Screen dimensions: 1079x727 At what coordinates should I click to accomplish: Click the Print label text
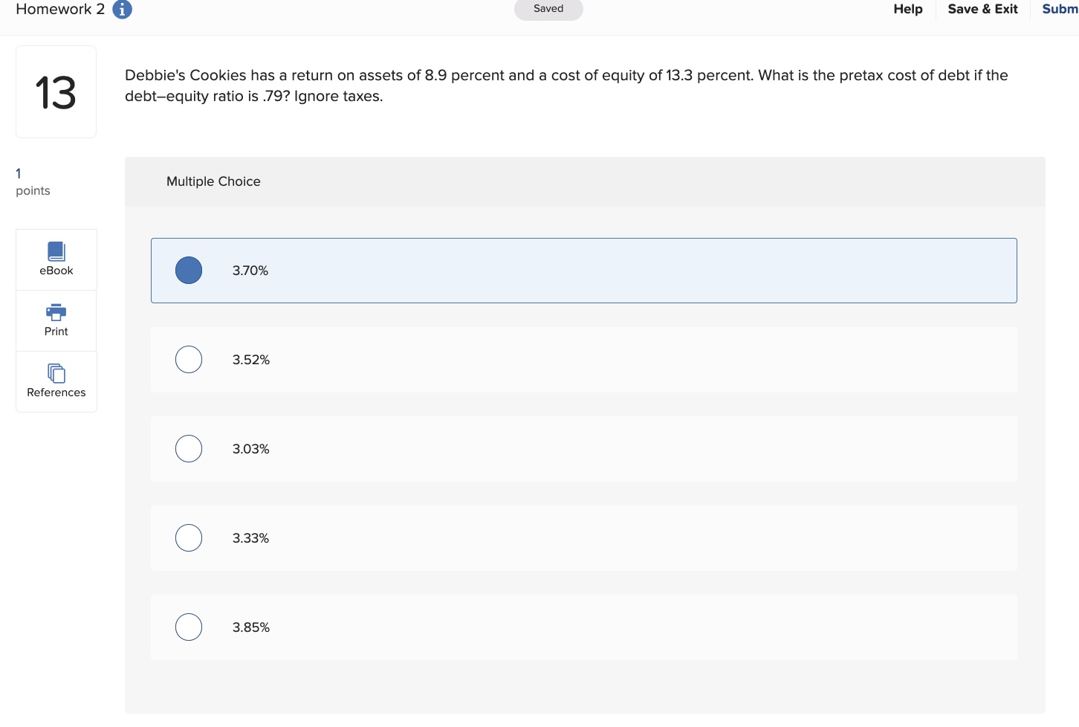point(56,332)
